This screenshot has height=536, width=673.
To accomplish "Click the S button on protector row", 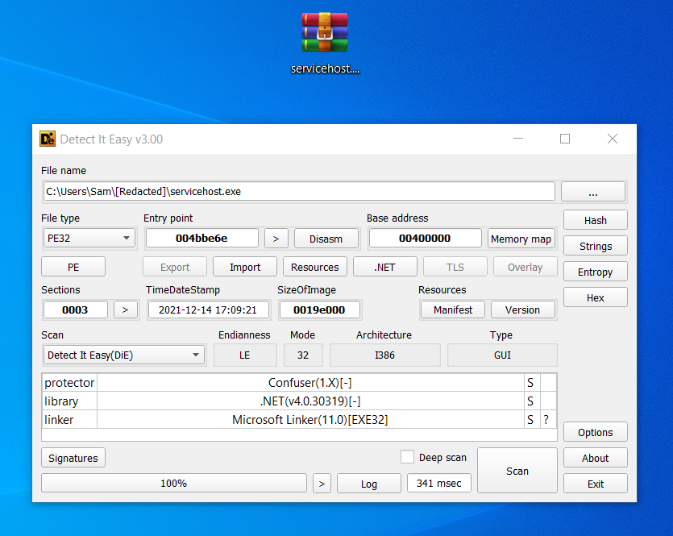I will click(530, 383).
